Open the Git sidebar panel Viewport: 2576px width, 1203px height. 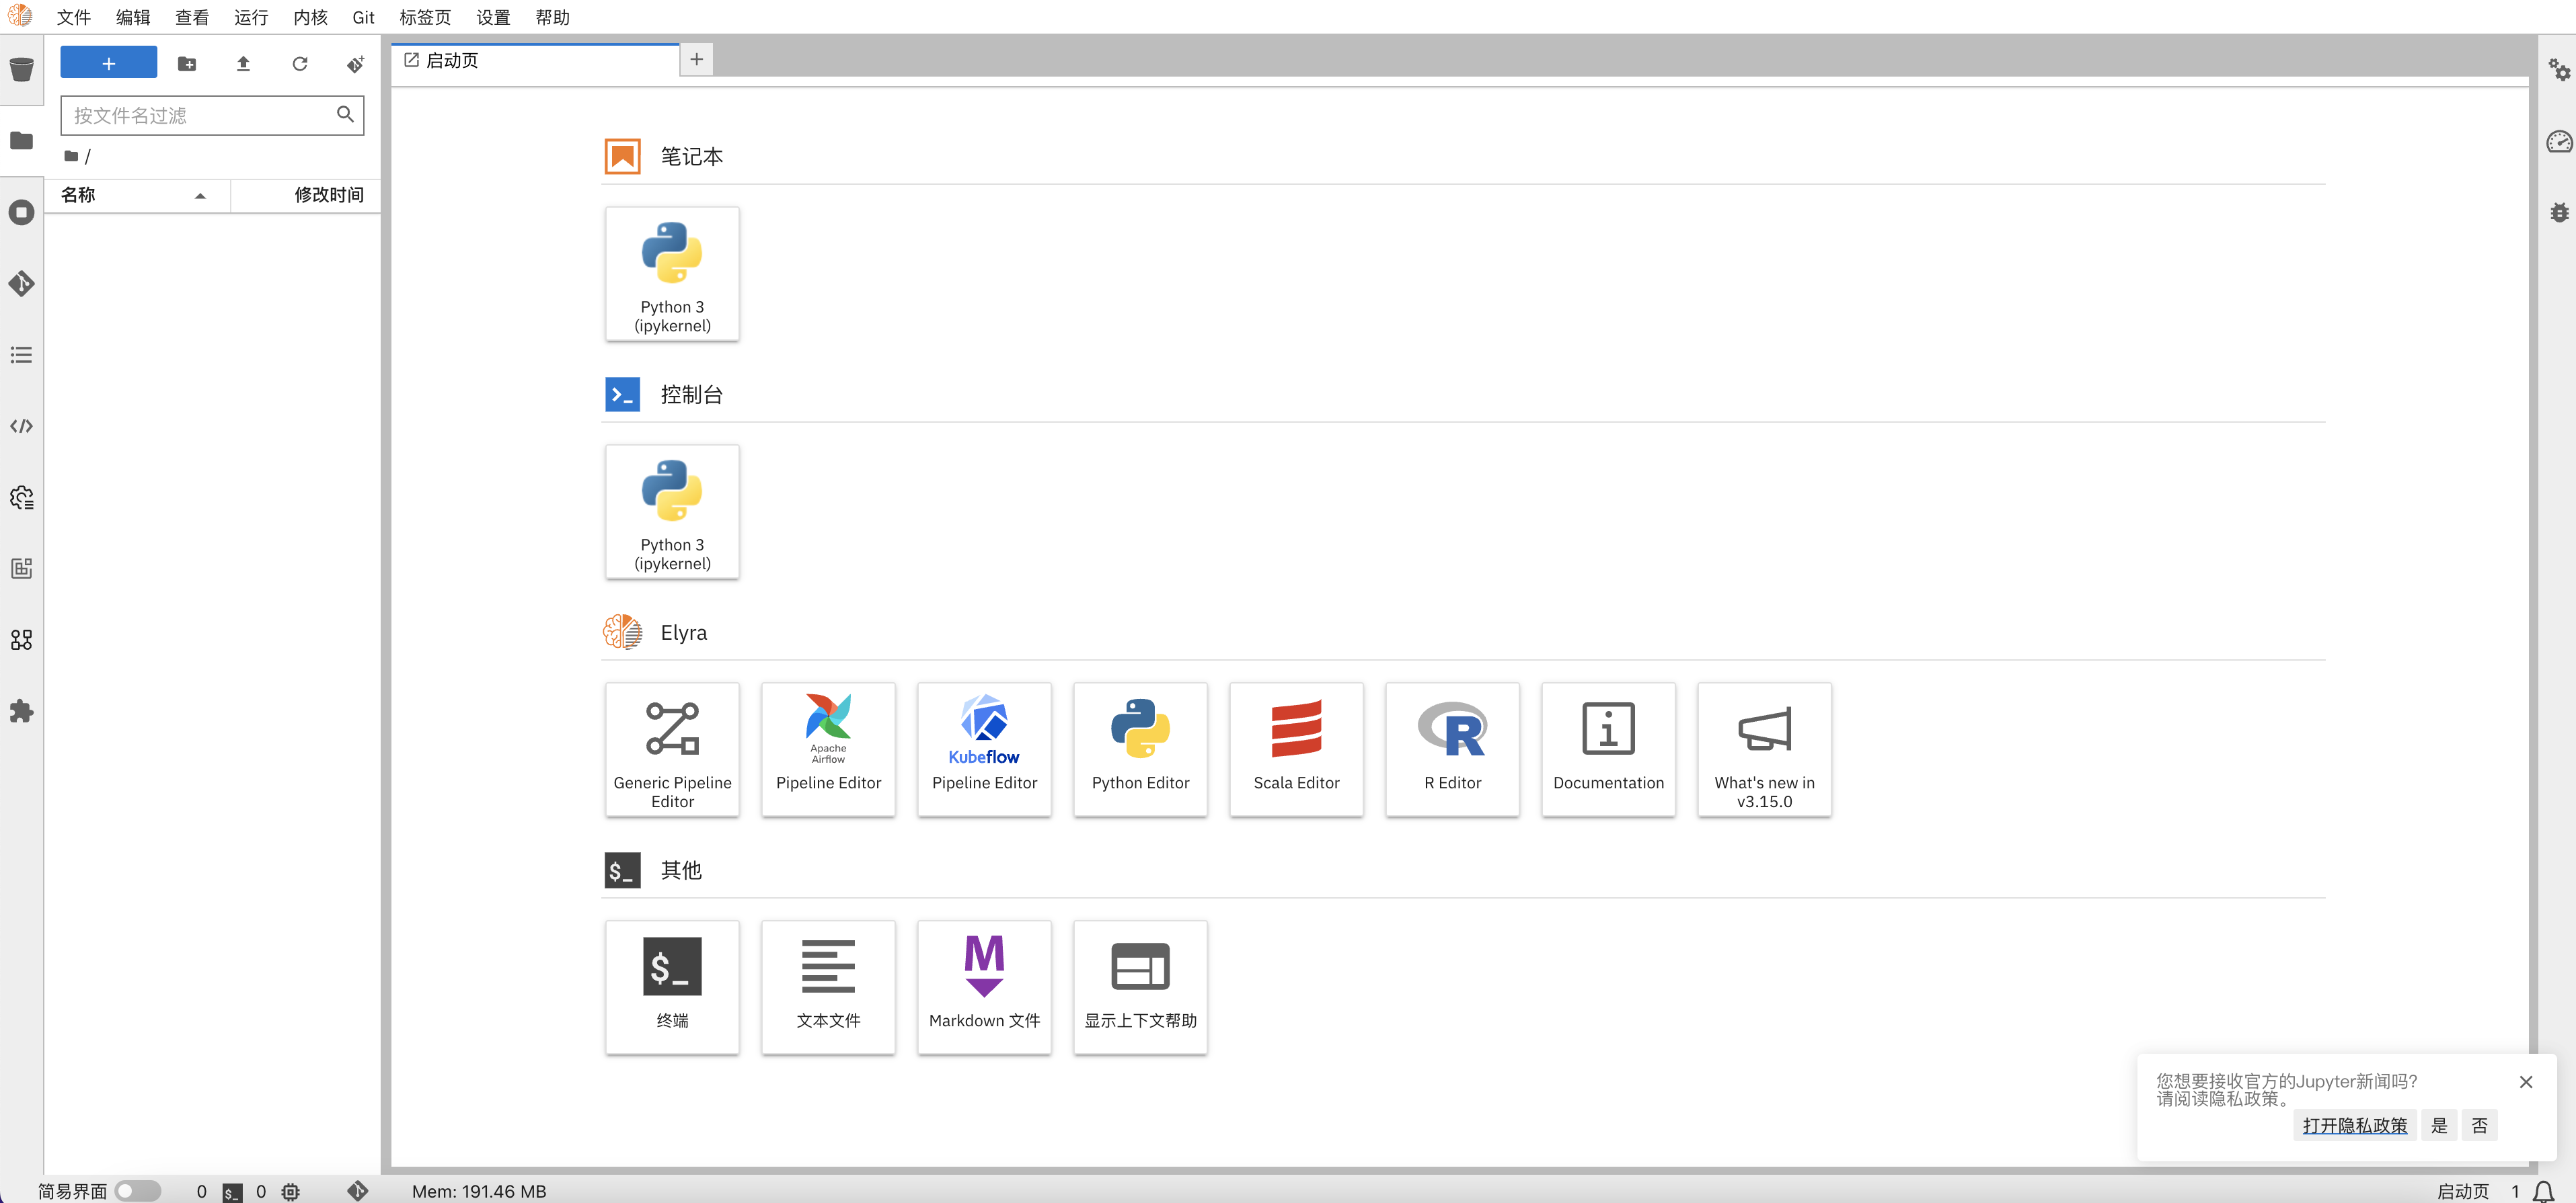[x=21, y=284]
